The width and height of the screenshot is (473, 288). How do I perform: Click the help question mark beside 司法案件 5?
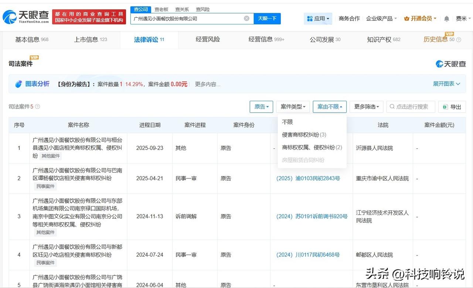point(37,107)
